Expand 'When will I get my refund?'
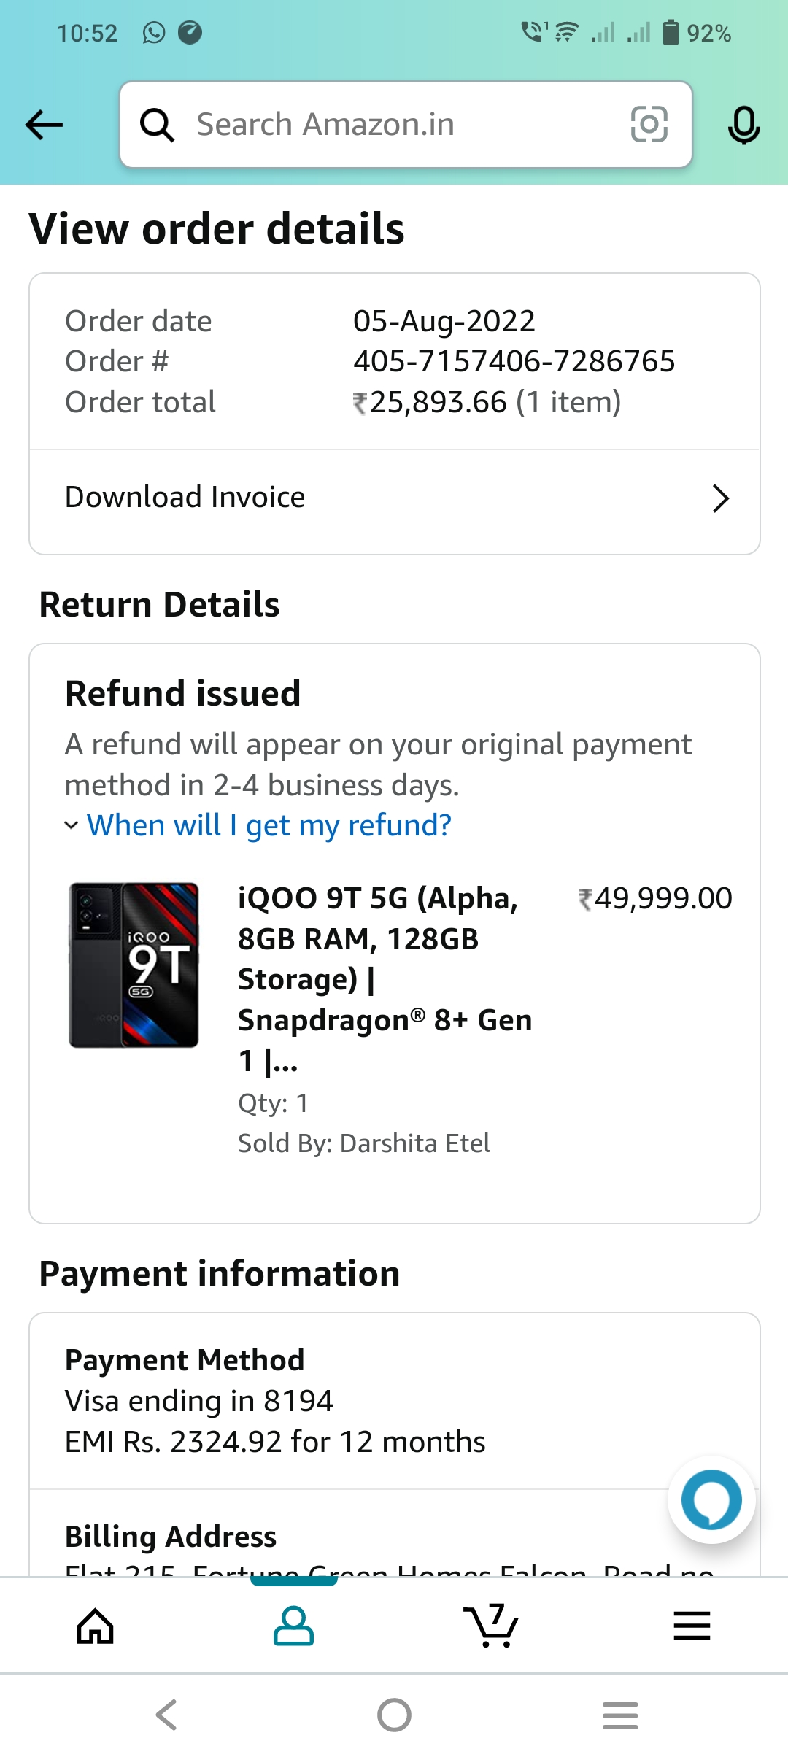The width and height of the screenshot is (788, 1757). [269, 825]
